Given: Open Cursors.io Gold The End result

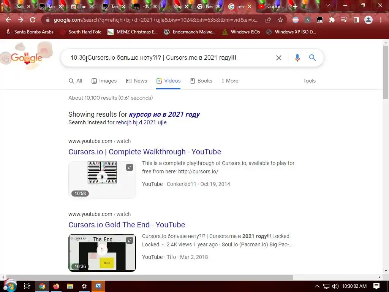Looking at the screenshot, I should coord(127,225).
